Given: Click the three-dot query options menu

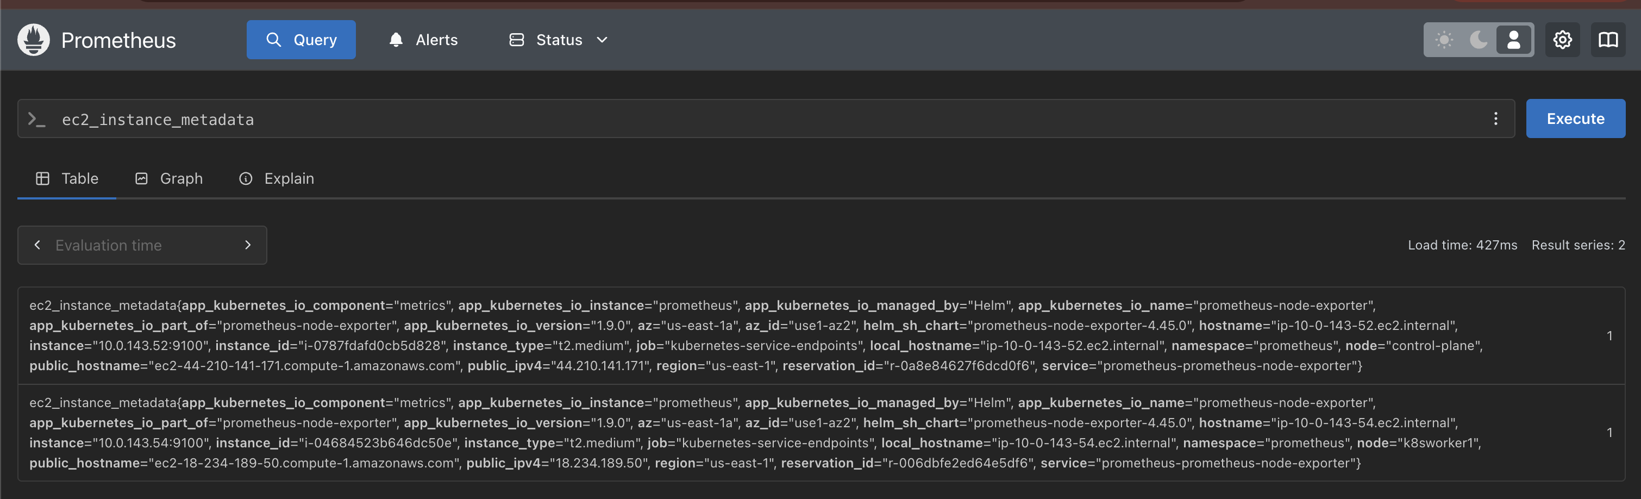Looking at the screenshot, I should (1495, 118).
